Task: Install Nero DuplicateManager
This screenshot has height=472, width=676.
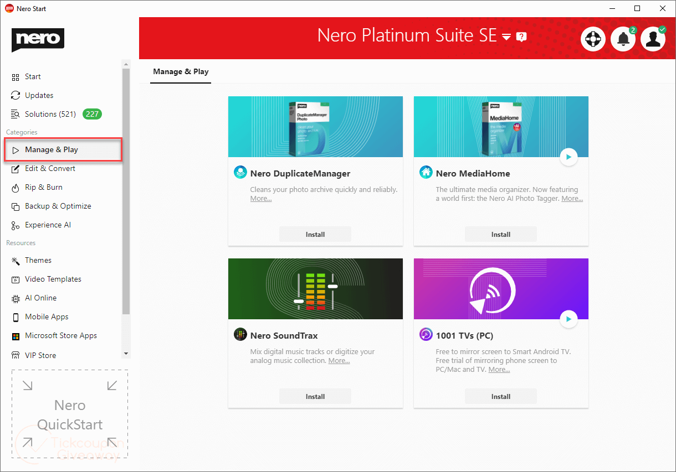Action: (315, 234)
